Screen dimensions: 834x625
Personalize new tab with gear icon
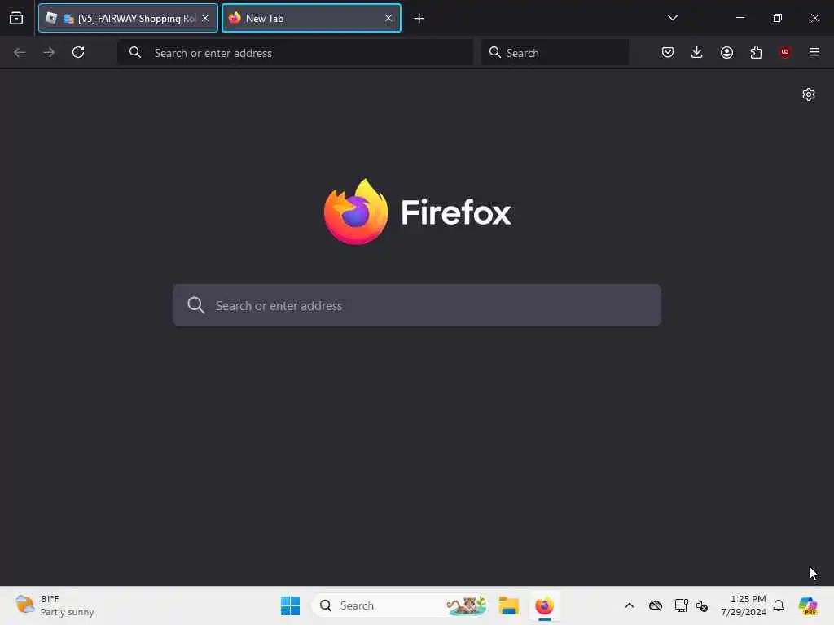coord(809,94)
